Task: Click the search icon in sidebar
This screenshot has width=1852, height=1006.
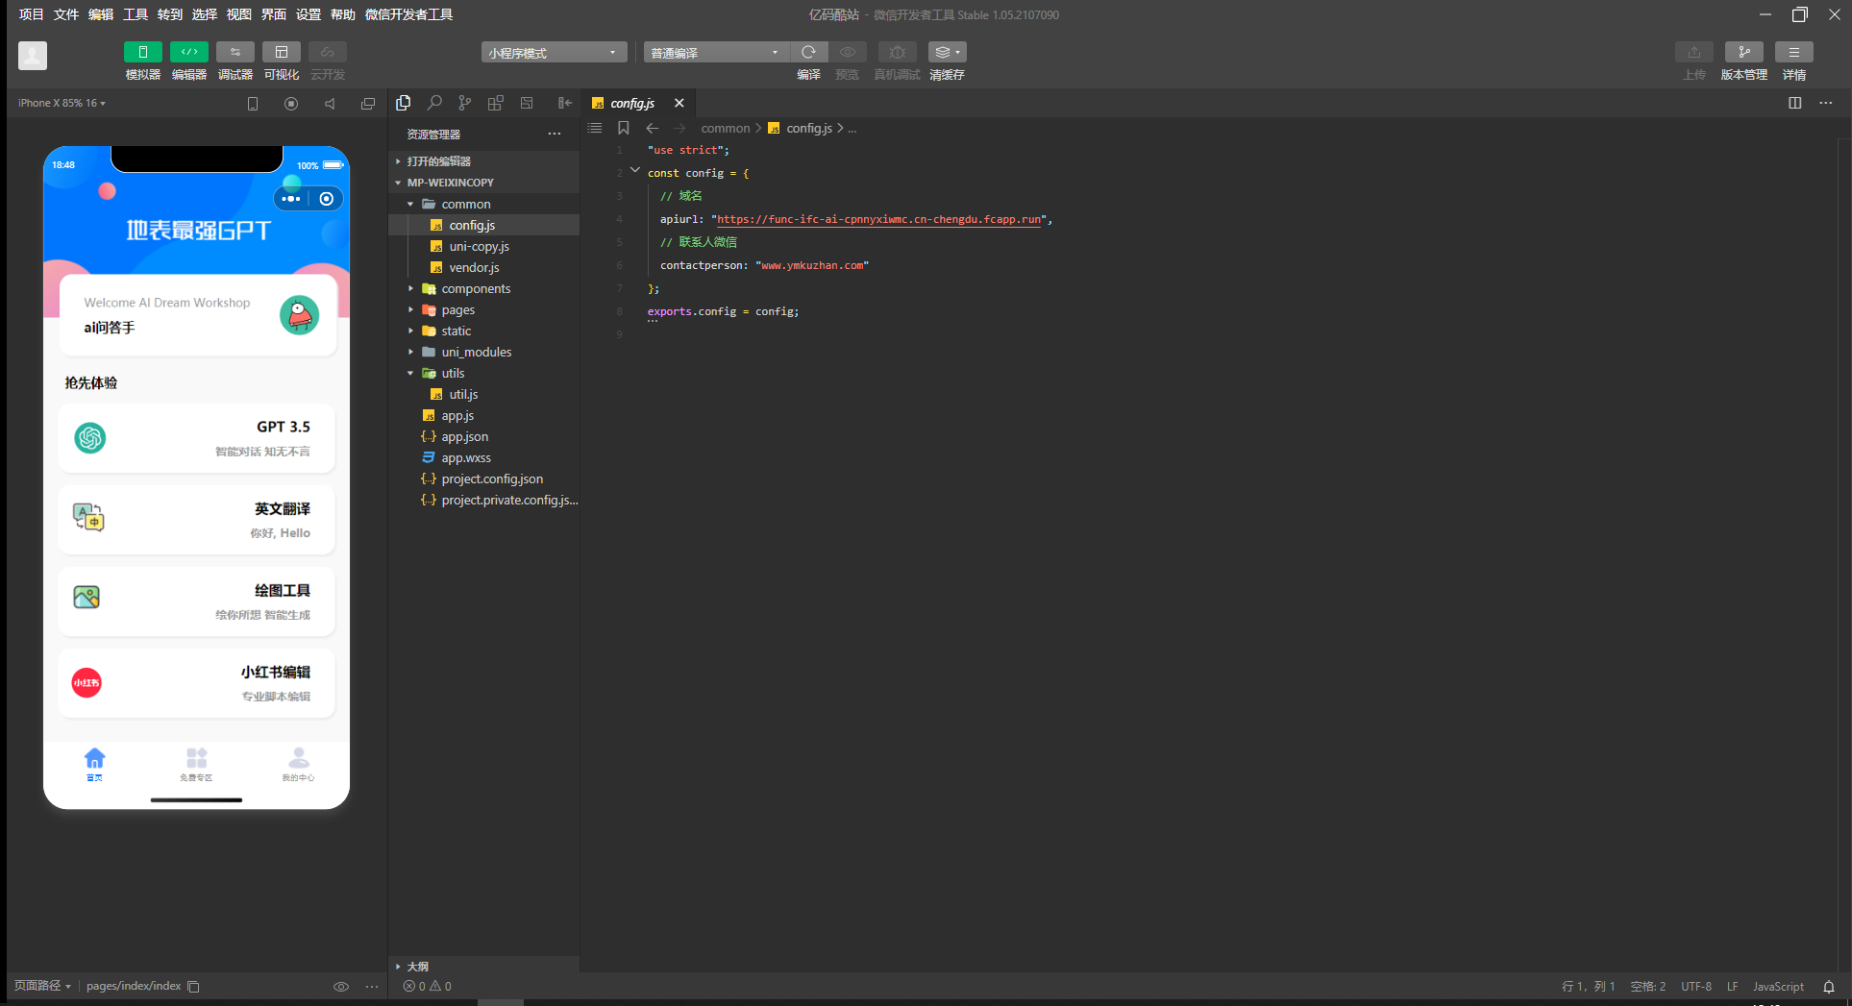Action: pyautogui.click(x=434, y=103)
